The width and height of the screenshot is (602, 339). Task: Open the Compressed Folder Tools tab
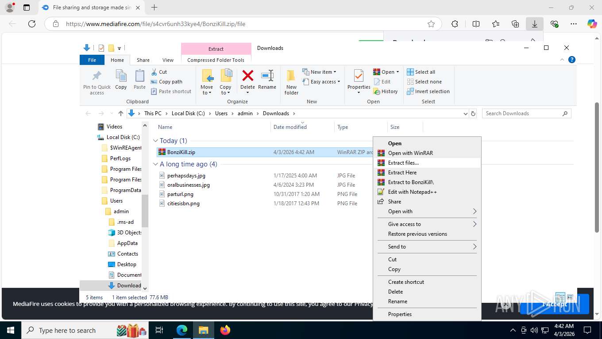click(x=216, y=60)
